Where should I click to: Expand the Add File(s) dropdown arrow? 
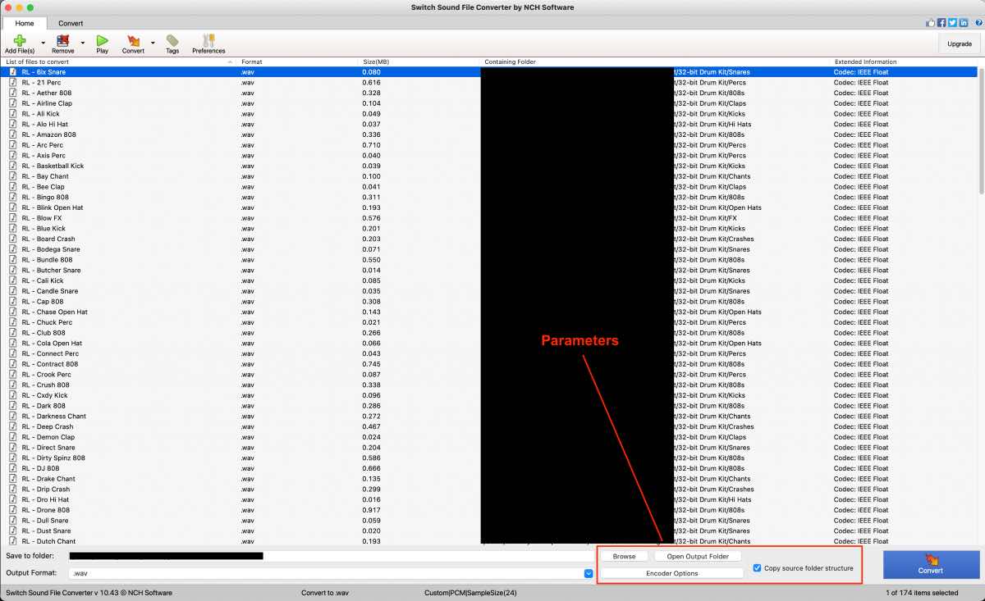click(43, 42)
